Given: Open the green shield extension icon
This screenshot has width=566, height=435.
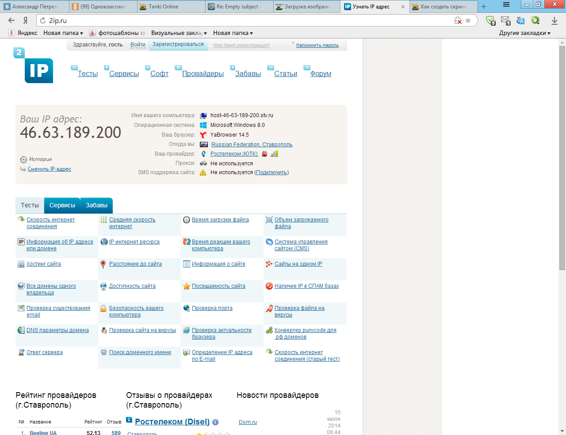Looking at the screenshot, I should [x=490, y=20].
